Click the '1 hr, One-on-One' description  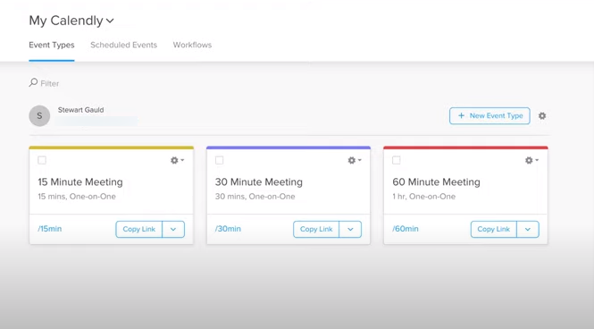click(424, 197)
